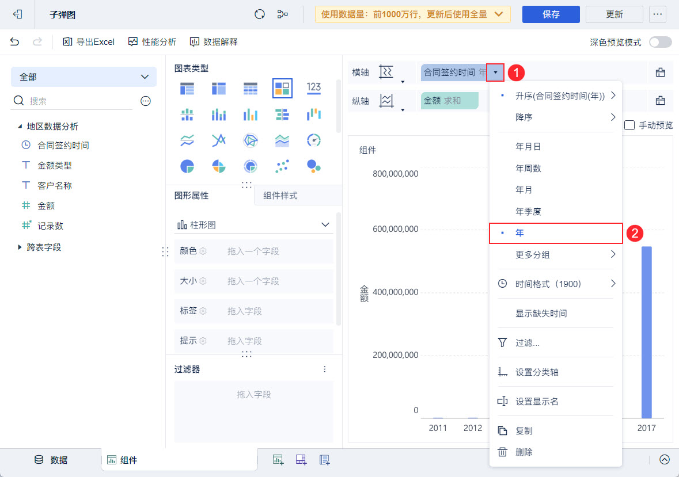Open the three-dot more menu beside 更新
This screenshot has height=477, width=679.
click(x=657, y=14)
